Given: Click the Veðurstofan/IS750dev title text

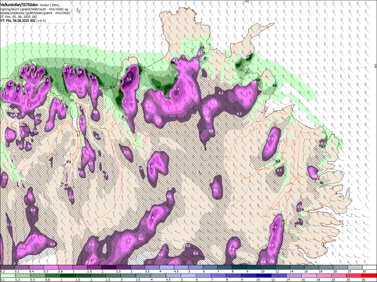Looking at the screenshot, I should coord(19,5).
